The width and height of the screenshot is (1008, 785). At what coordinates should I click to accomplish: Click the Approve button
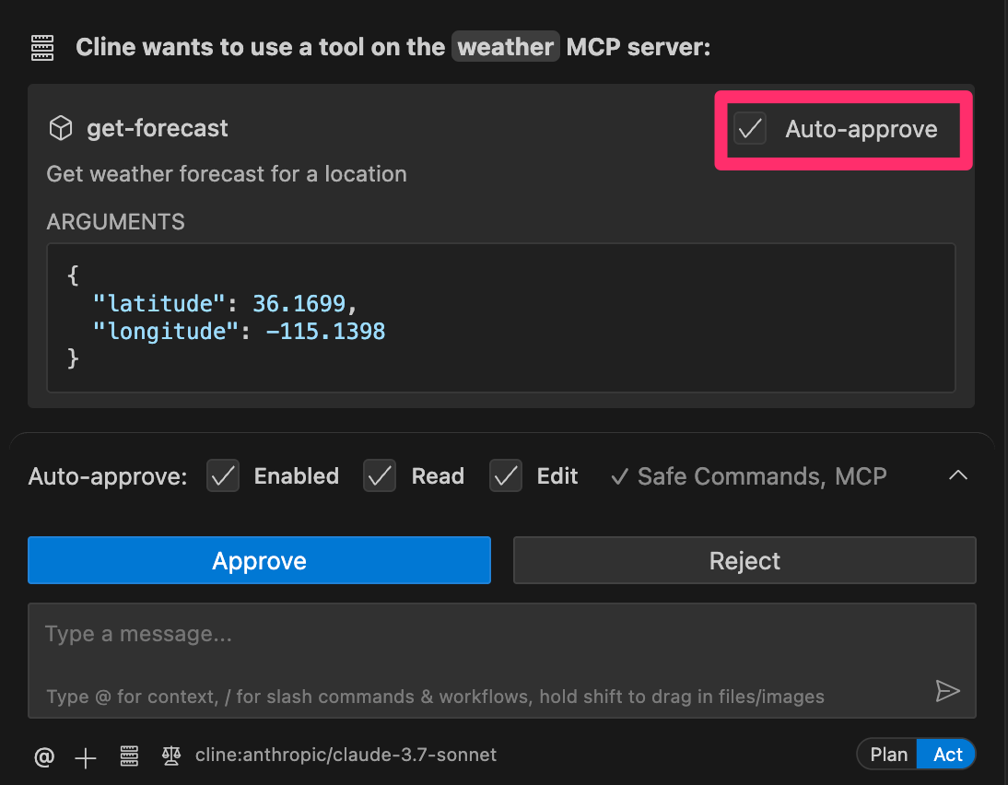click(259, 560)
